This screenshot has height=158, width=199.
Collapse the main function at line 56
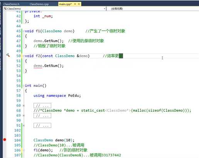pos(24,86)
